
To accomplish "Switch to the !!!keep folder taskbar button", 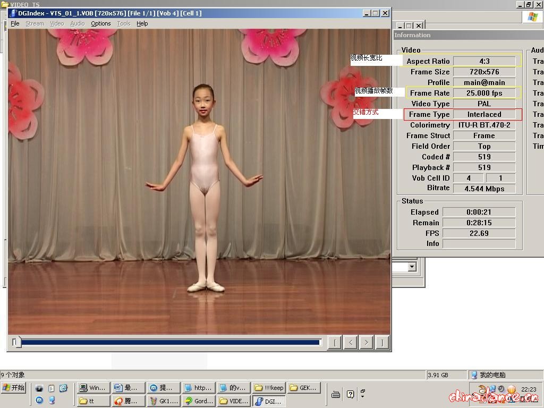I will point(269,388).
